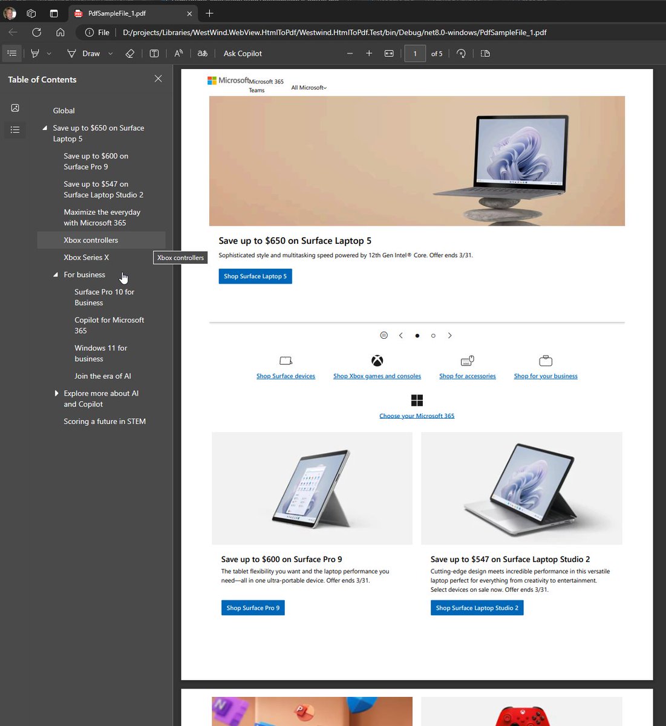Go to Global in table of contents
Screen dimensions: 666x726
(64, 111)
